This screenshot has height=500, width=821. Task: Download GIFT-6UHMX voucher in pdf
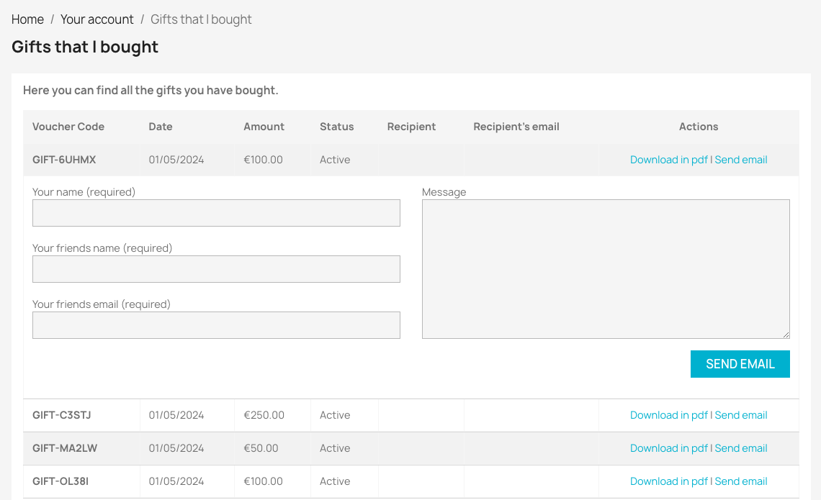tap(668, 160)
